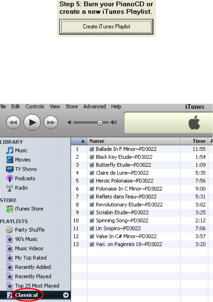Select the Top 25 Most Played playlist
213x302 pixels.
pyautogui.click(x=37, y=286)
